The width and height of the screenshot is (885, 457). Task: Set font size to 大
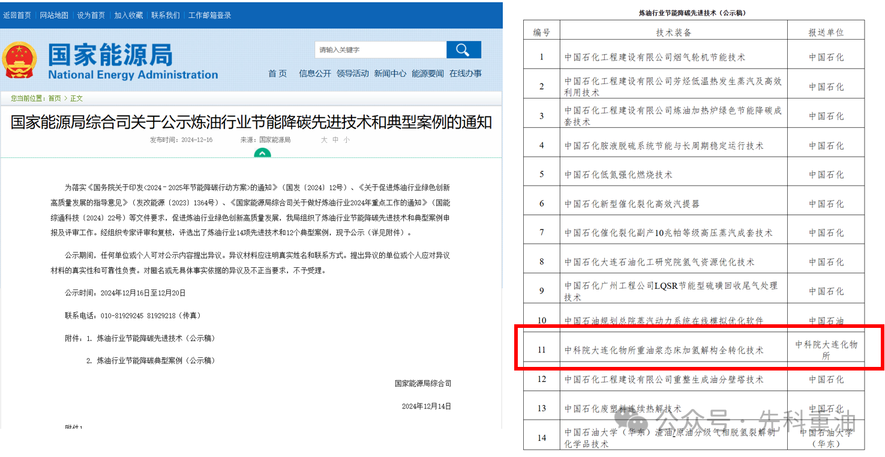tap(324, 140)
